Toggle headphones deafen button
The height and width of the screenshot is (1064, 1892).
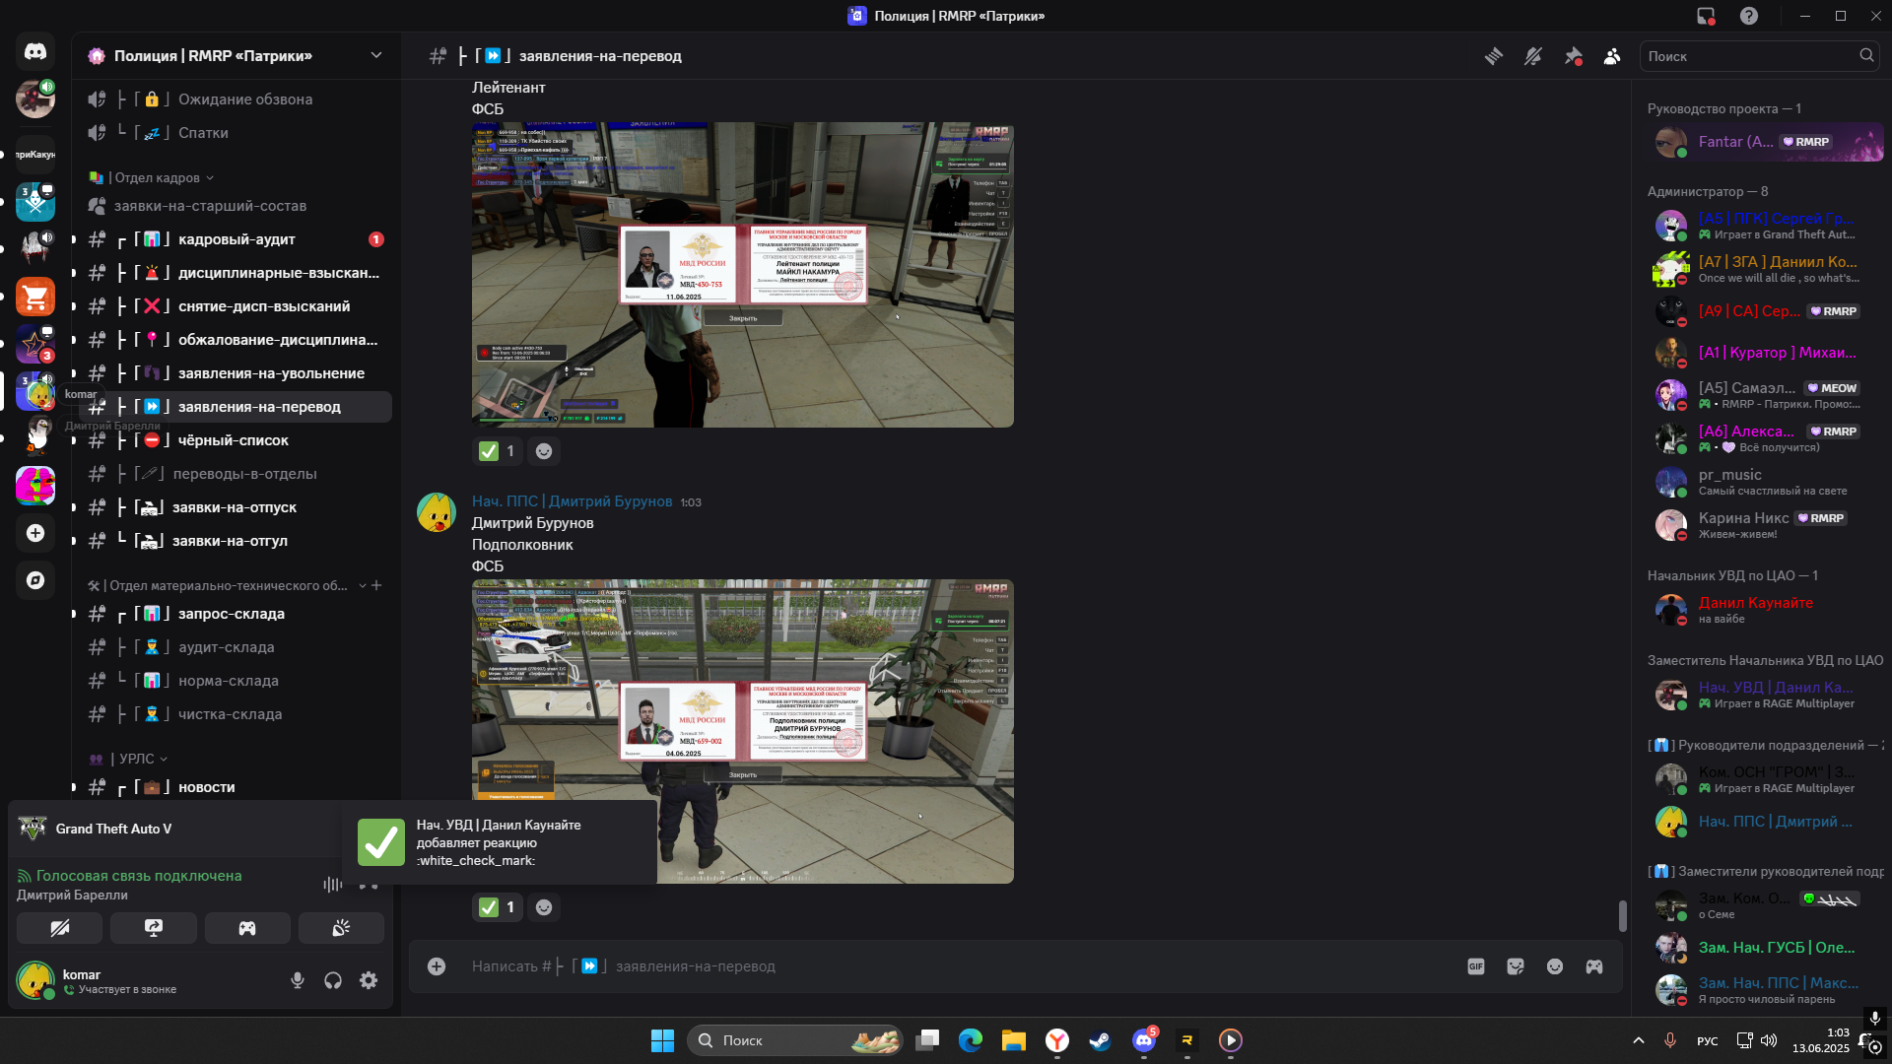(333, 980)
